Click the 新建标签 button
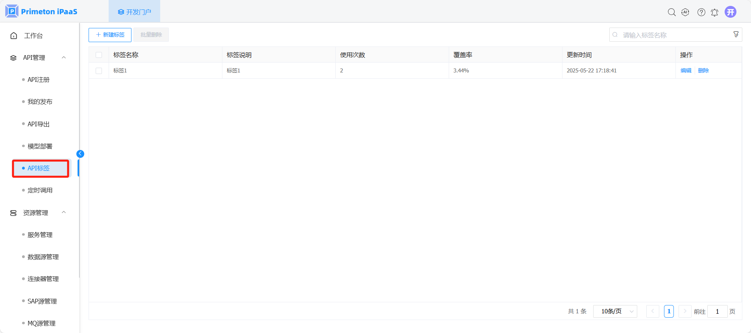This screenshot has width=751, height=333. 110,35
